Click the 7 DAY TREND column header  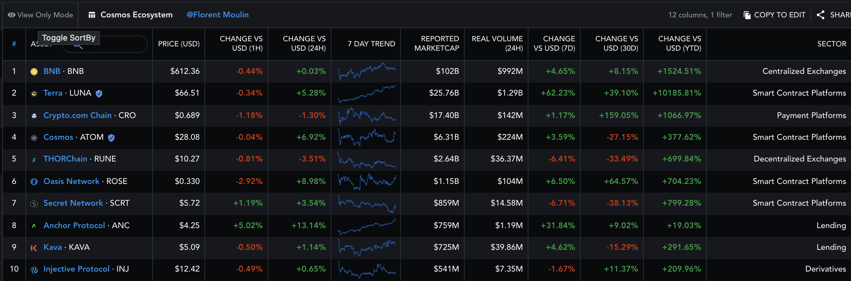pos(371,44)
